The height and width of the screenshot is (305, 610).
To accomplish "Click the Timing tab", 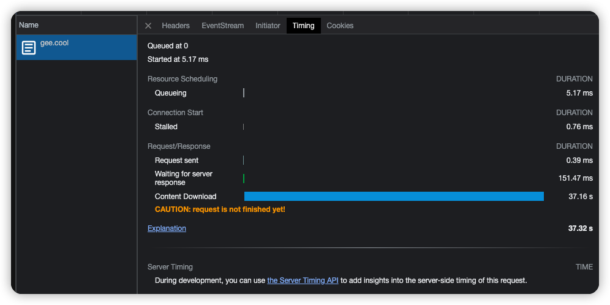I will [x=303, y=26].
